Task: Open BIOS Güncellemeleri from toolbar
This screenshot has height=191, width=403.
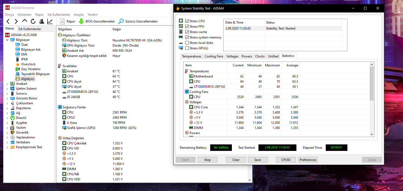Action: coord(97,21)
